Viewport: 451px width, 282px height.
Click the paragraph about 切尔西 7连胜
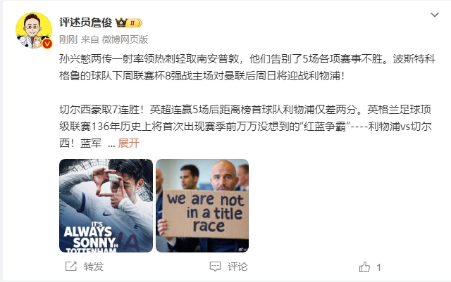[x=245, y=127]
